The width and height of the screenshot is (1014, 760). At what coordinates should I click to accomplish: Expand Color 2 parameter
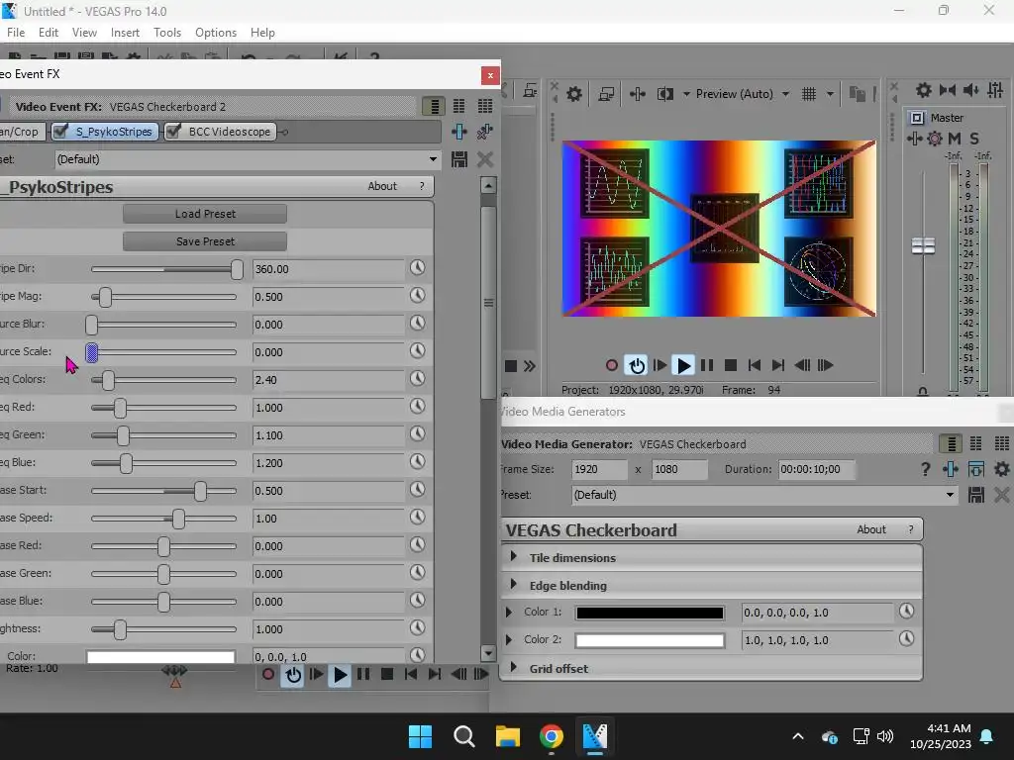(509, 640)
